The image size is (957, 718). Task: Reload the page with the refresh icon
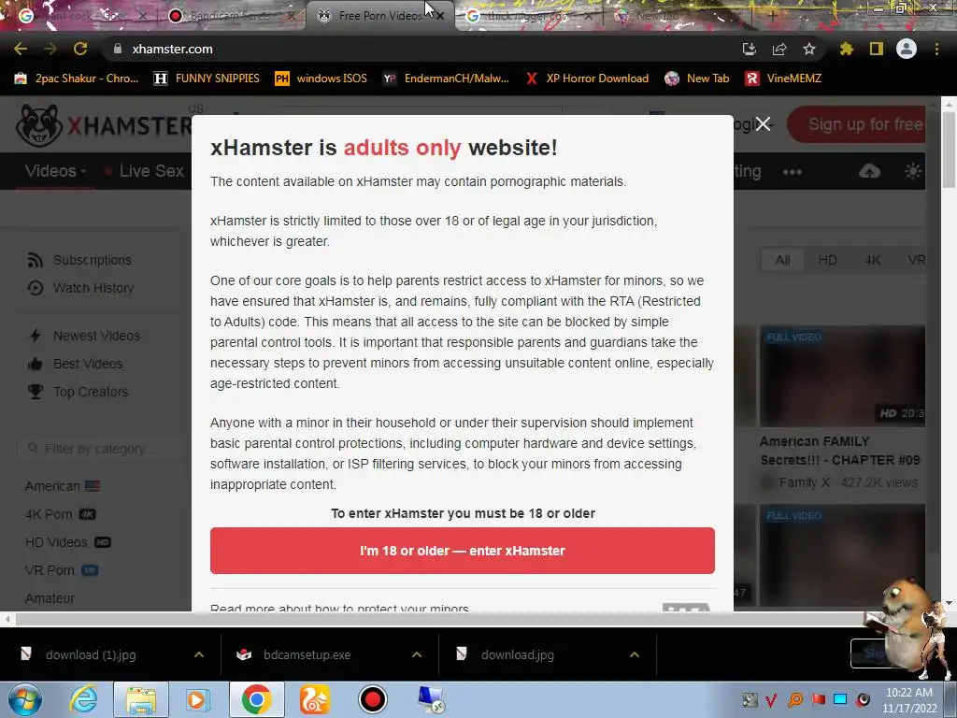click(80, 49)
